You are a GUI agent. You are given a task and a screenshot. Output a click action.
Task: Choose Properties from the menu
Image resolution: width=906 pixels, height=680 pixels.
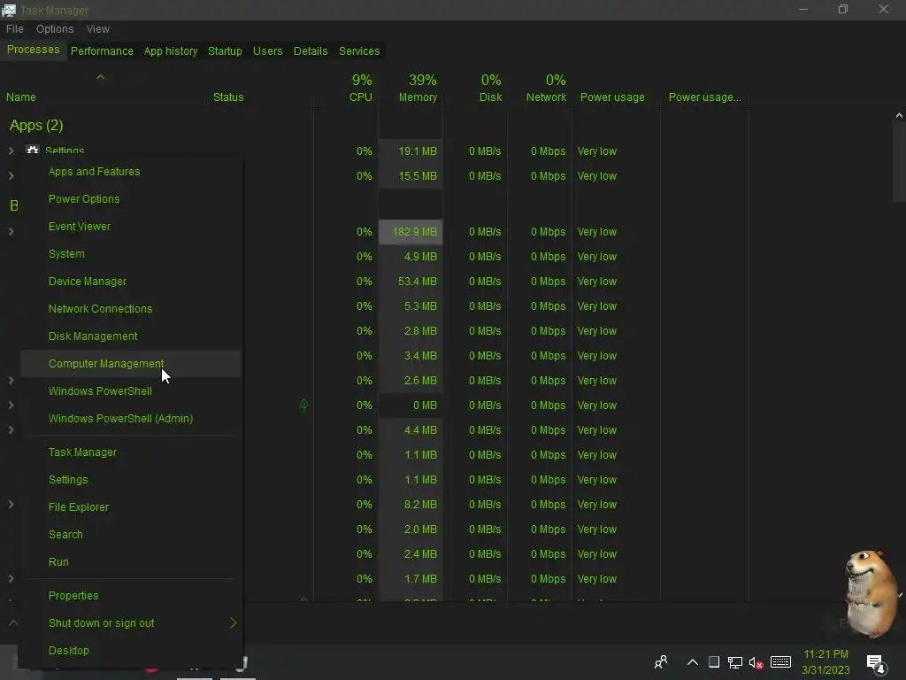(73, 596)
